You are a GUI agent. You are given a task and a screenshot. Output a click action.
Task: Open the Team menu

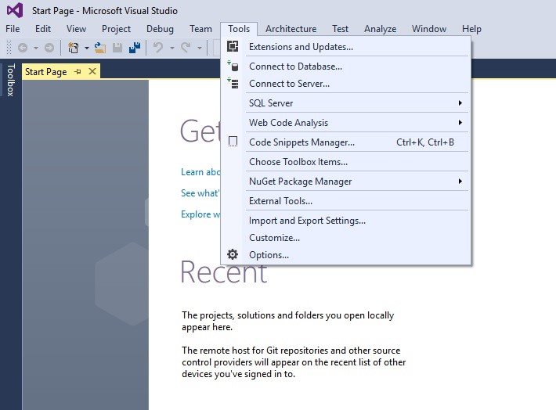[200, 29]
